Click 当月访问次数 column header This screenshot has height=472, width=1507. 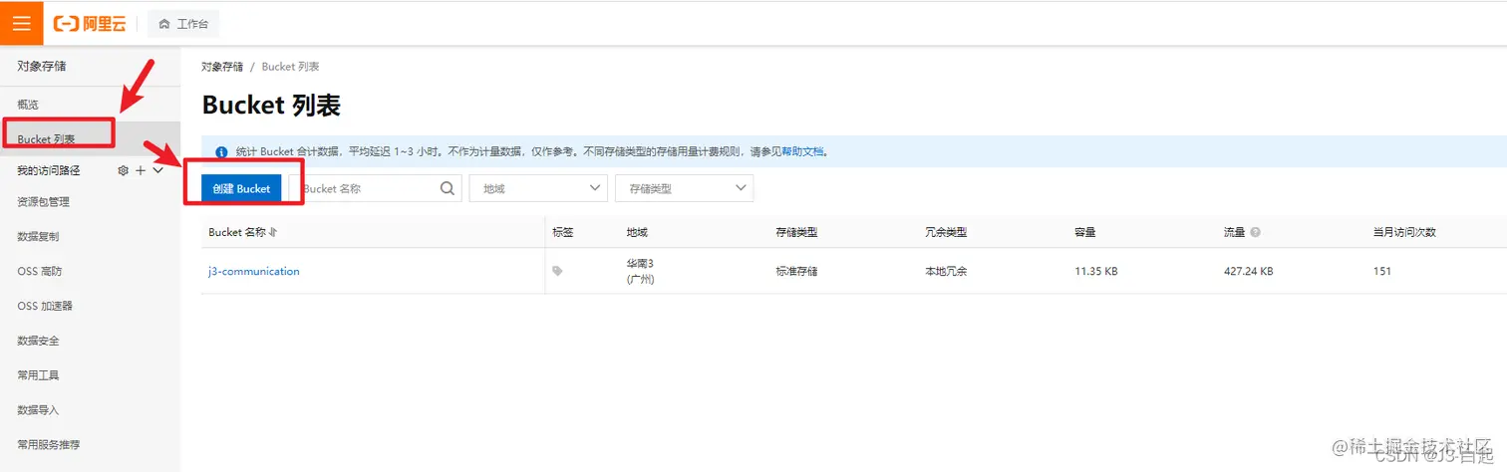click(x=1404, y=232)
